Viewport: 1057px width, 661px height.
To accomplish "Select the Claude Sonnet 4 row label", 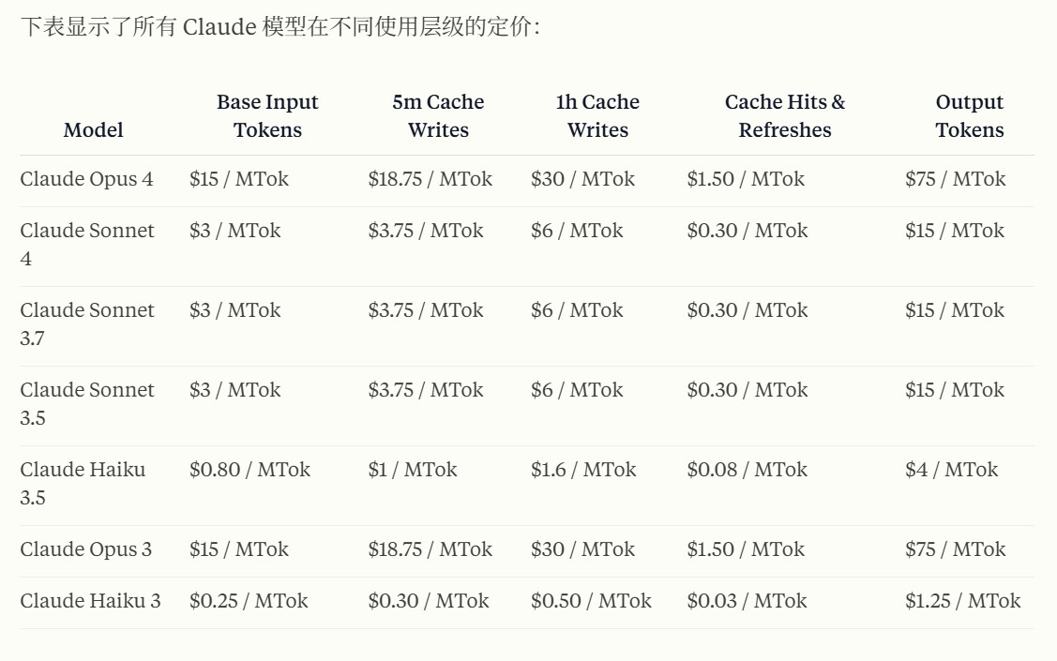I will click(x=86, y=244).
